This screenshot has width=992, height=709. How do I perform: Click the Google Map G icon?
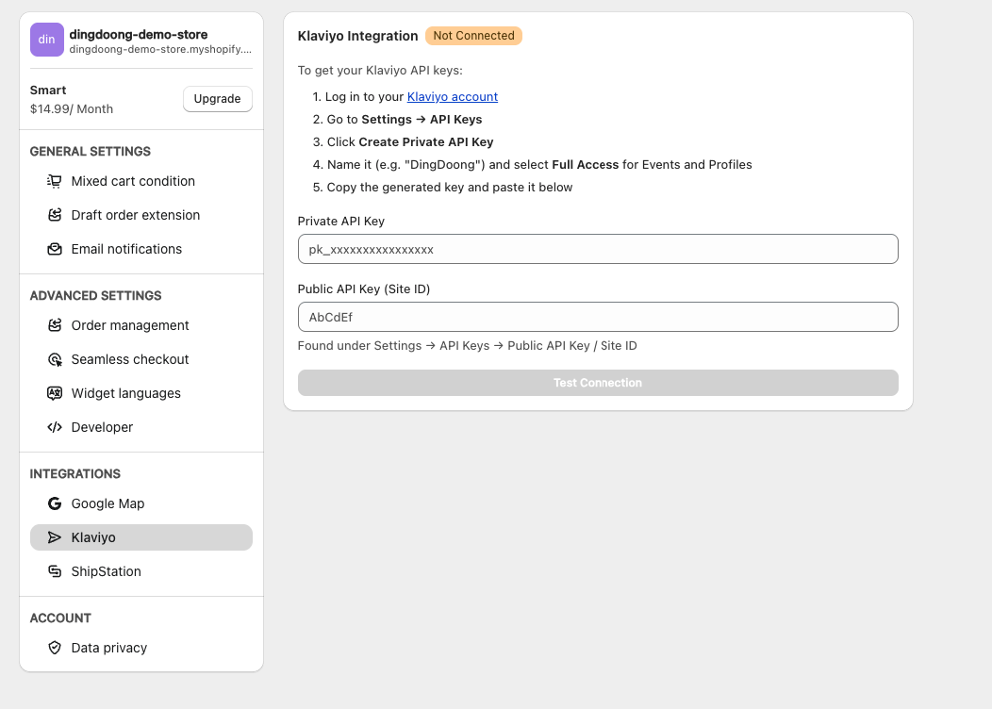(55, 503)
